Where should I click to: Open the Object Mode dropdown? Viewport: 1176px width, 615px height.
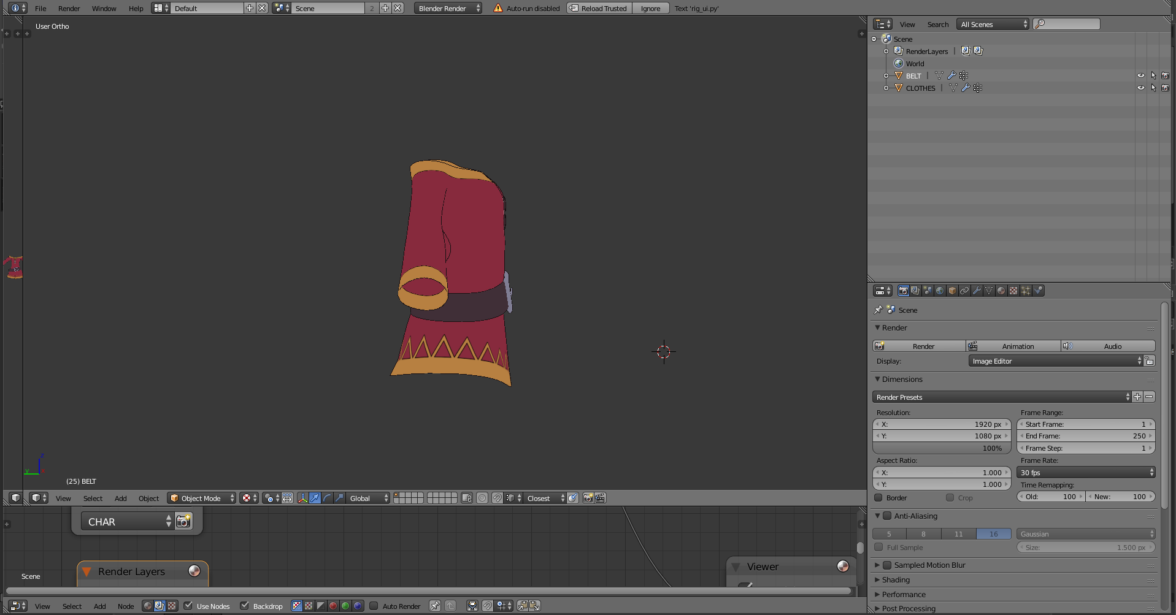(201, 498)
